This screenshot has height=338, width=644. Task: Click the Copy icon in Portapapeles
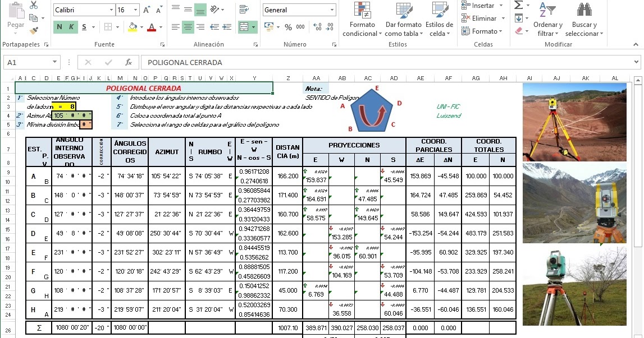[34, 17]
